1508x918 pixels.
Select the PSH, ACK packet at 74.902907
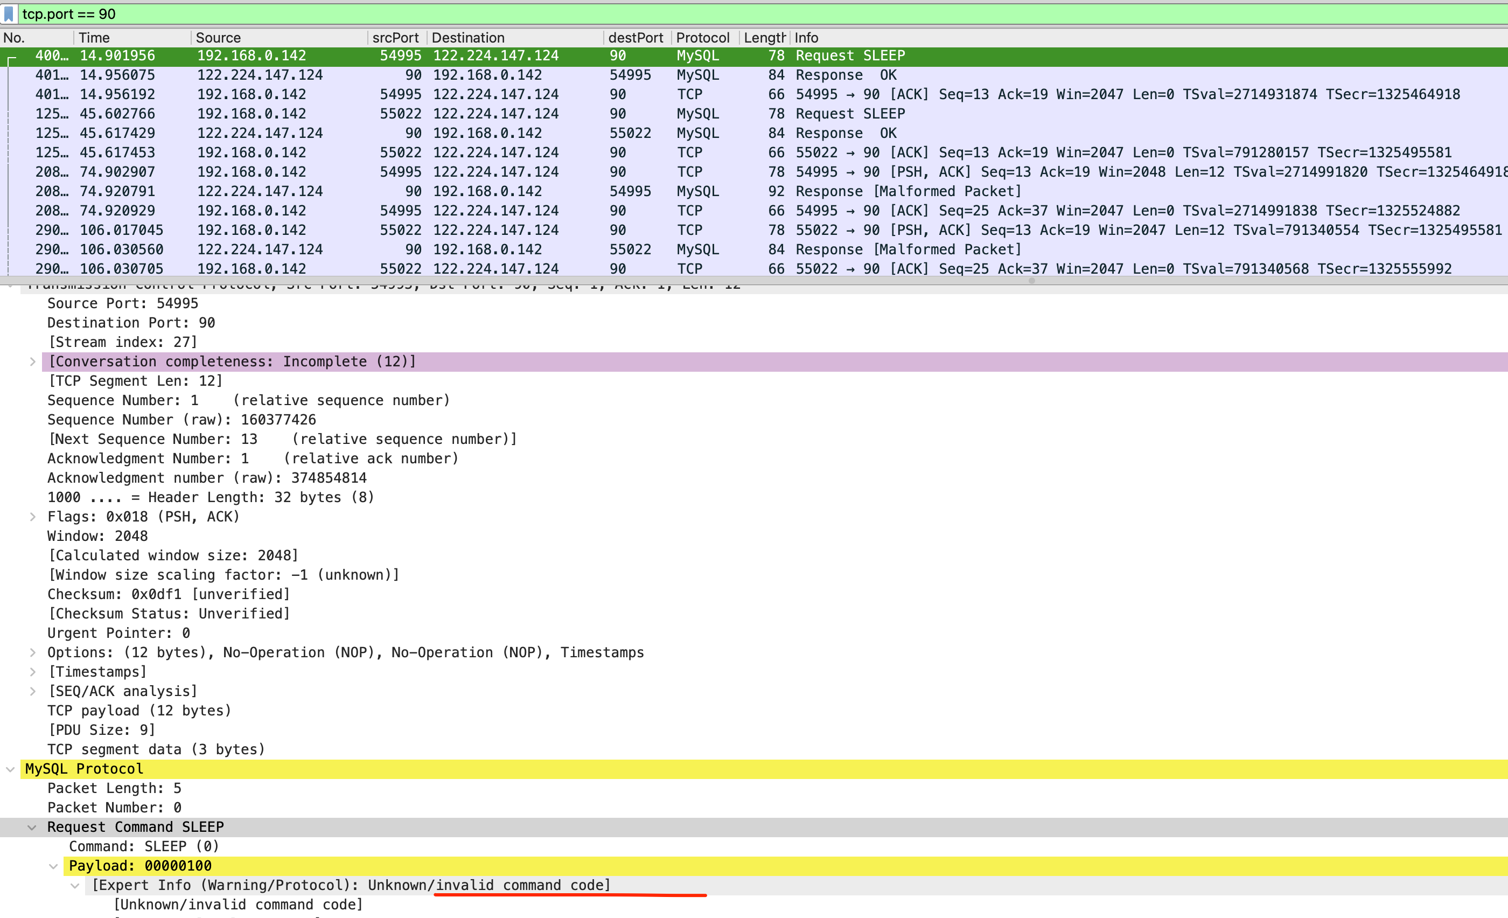click(x=754, y=172)
